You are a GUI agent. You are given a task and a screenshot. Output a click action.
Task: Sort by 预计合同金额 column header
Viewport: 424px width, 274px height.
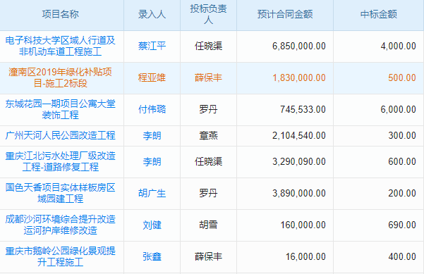[285, 14]
